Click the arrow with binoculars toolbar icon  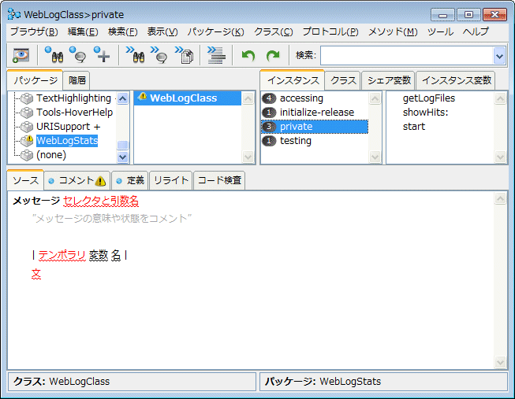135,54
